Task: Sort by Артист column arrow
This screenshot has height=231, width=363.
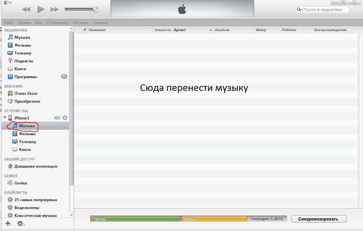Action: click(211, 30)
